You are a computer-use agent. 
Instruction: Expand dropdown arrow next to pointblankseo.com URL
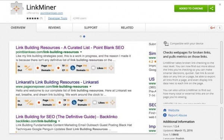tap(81, 52)
